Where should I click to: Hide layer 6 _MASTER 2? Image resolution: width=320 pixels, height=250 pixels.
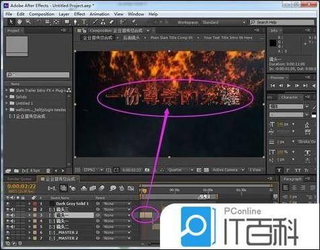[x=8, y=233]
